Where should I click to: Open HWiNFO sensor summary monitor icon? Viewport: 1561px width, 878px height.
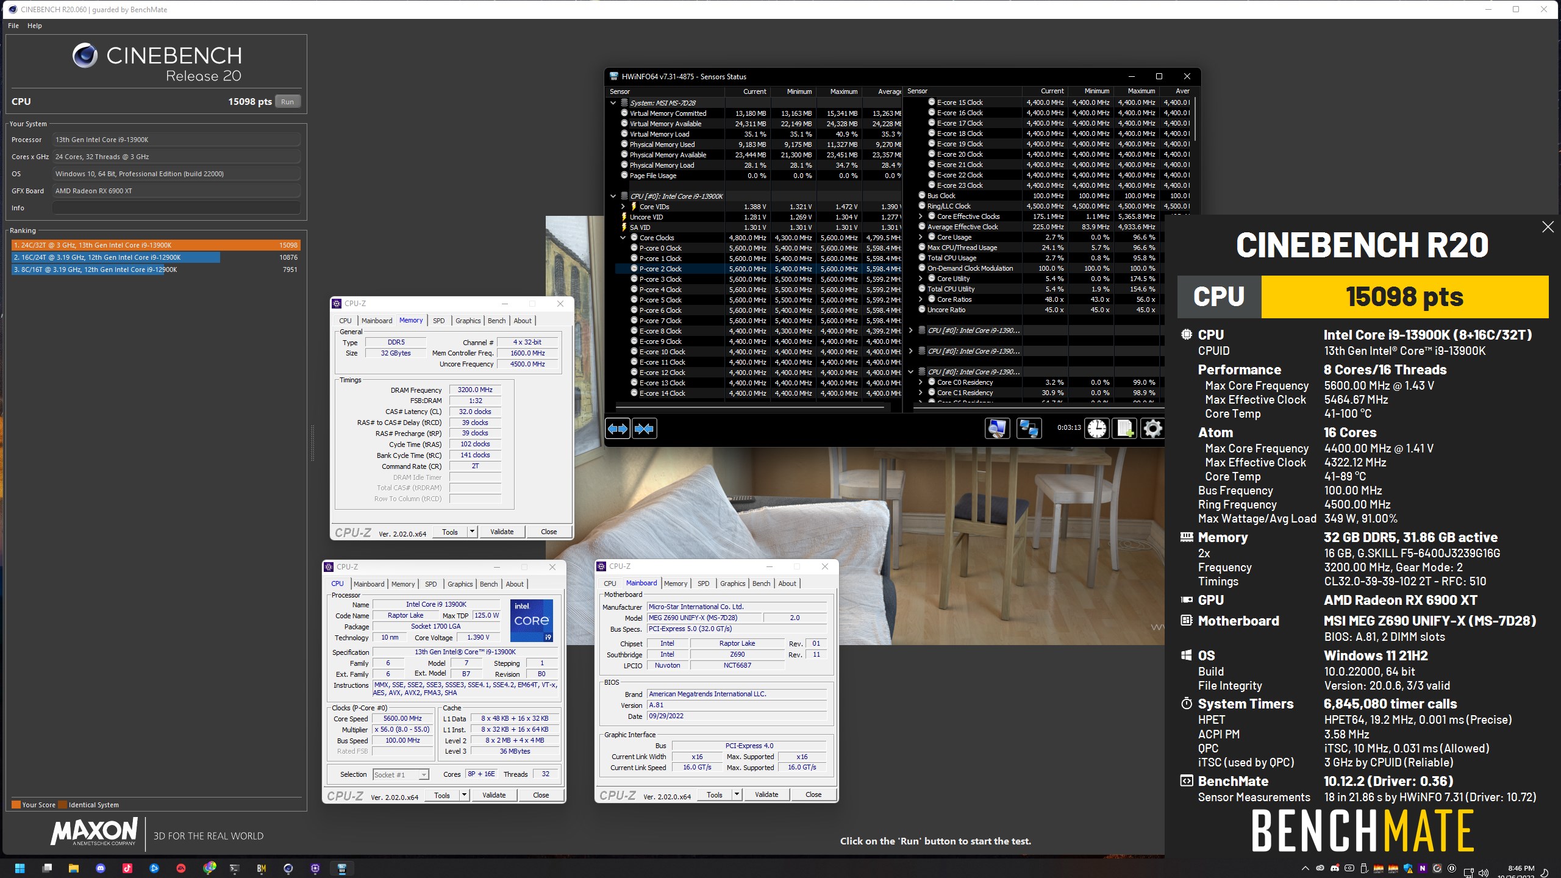[x=997, y=429]
